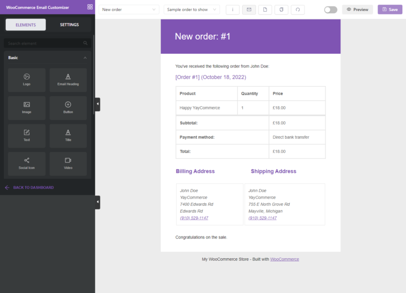
Task: Add the Social Icon element
Action: click(x=26, y=164)
